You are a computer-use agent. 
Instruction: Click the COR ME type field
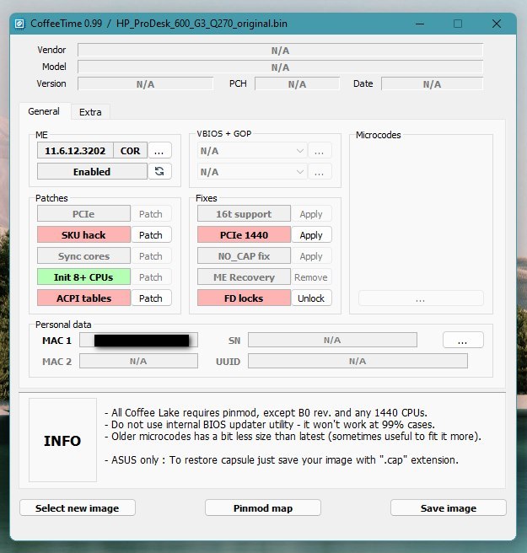130,151
